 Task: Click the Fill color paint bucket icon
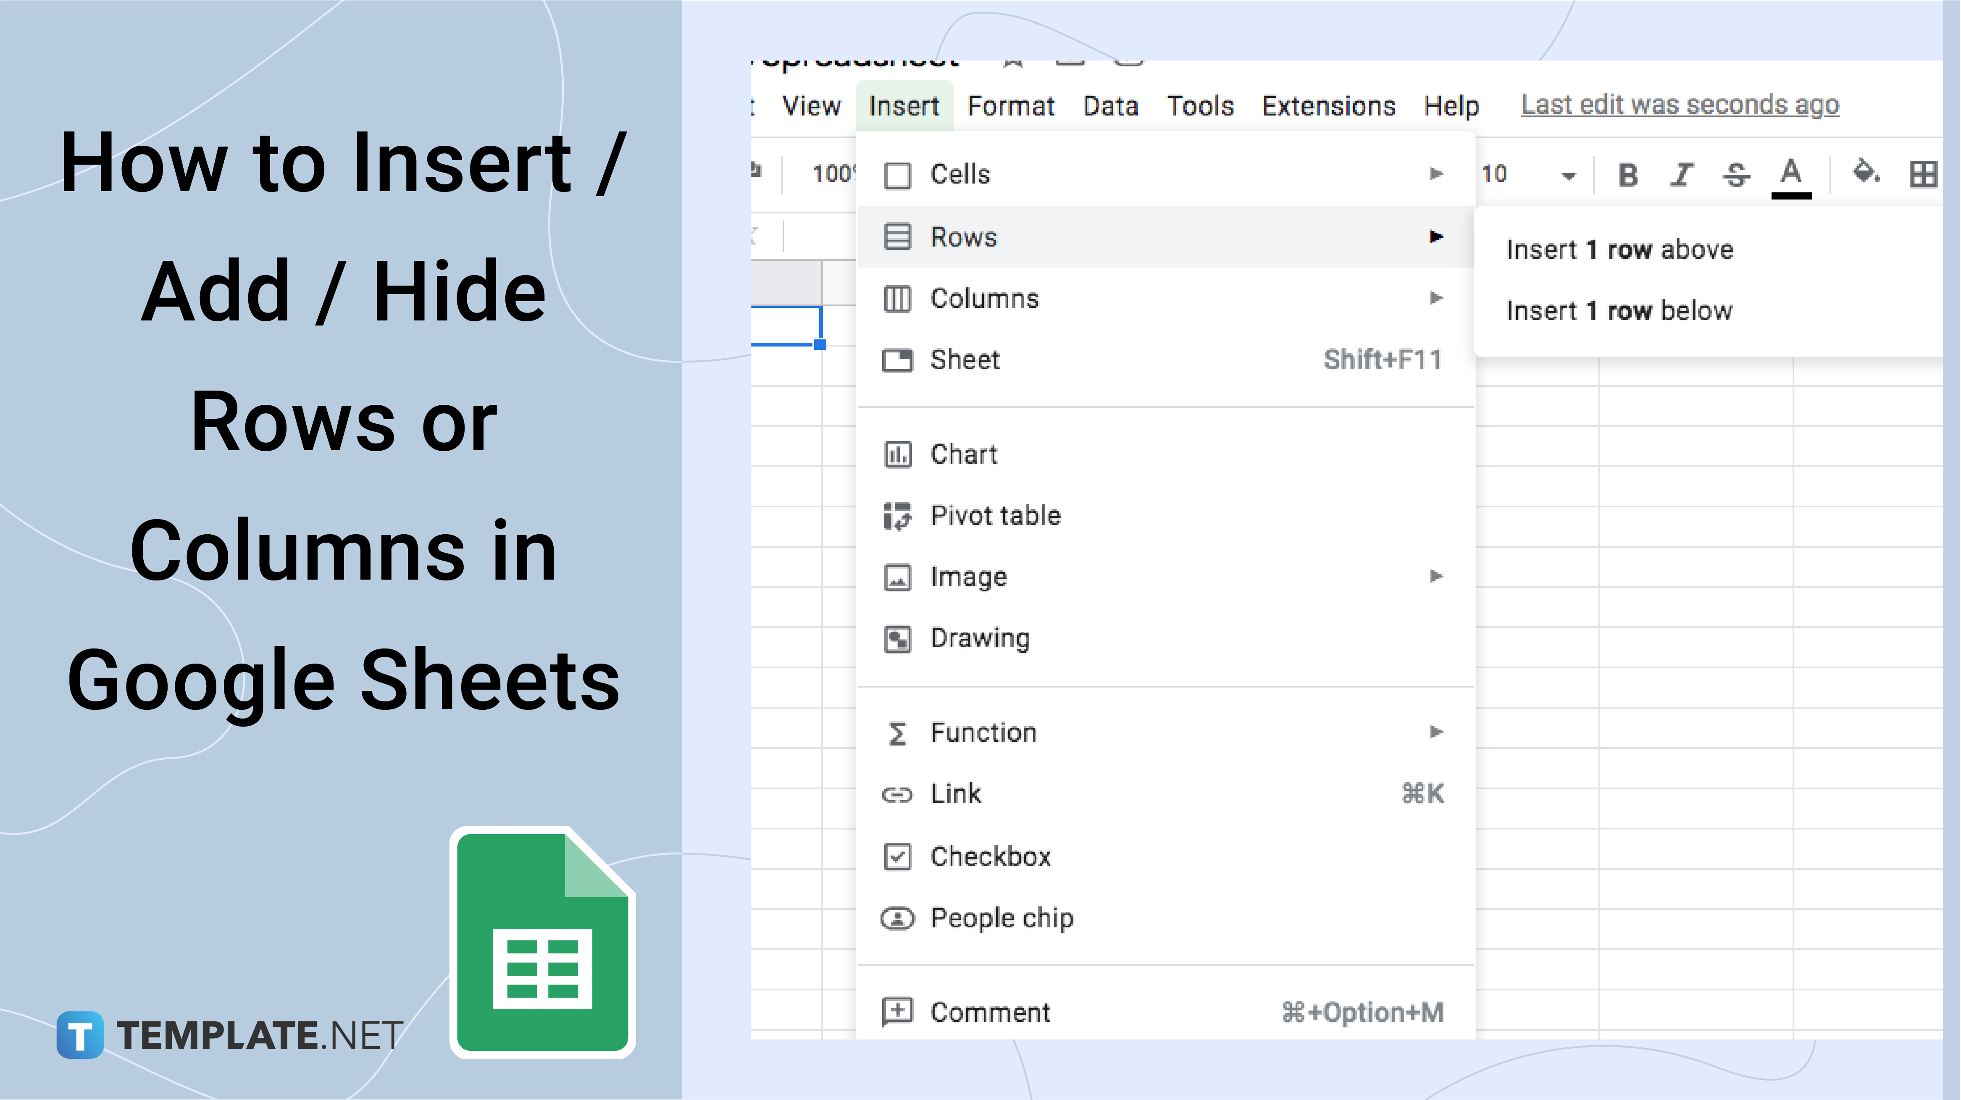1864,172
